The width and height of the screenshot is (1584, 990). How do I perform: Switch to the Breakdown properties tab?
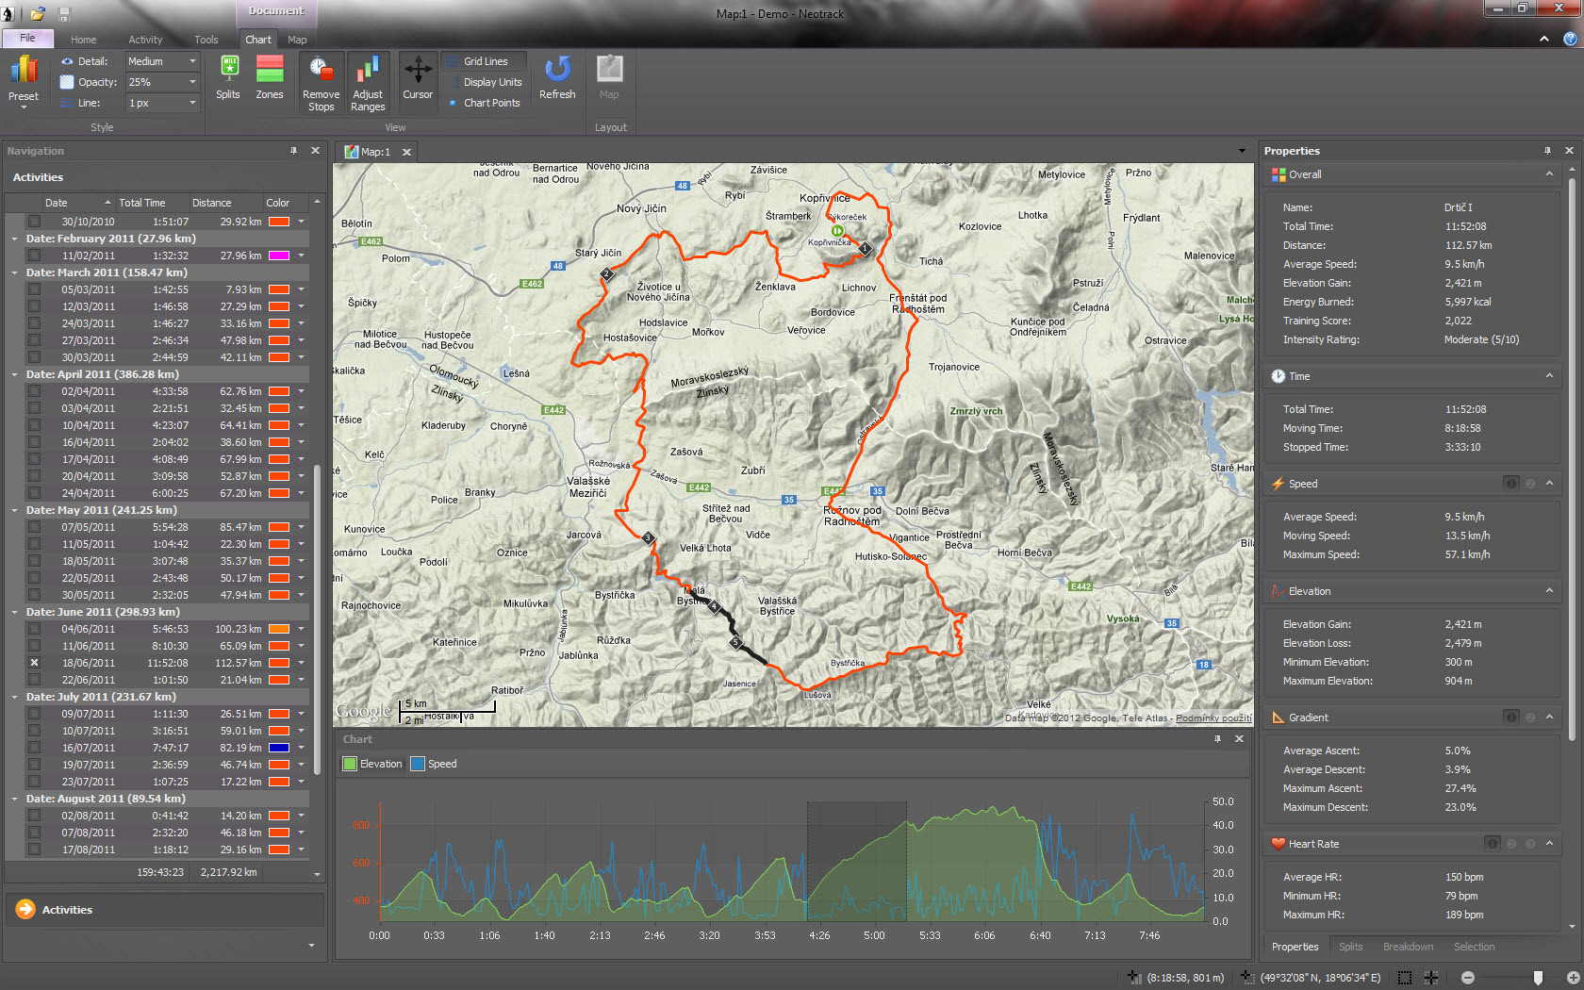[1408, 947]
